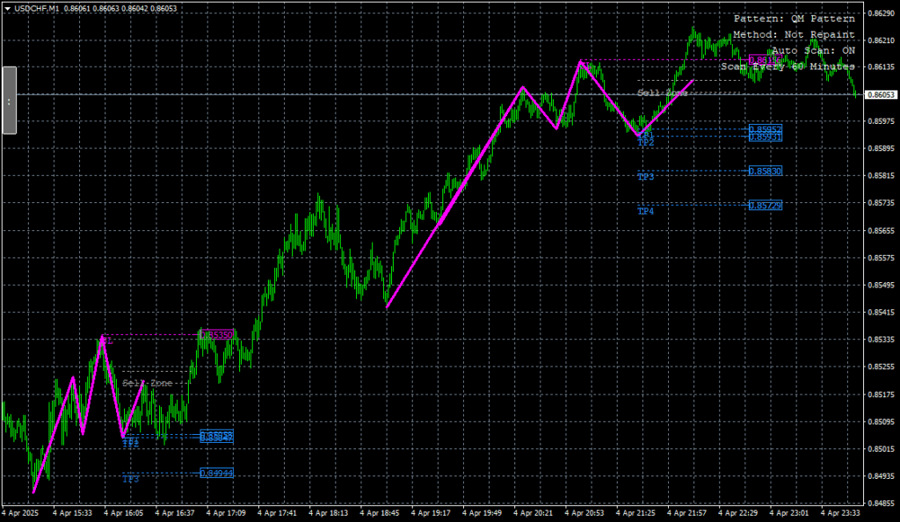Click the 4 Apr 21:57 time axis label
900x522 pixels.
pyautogui.click(x=686, y=511)
